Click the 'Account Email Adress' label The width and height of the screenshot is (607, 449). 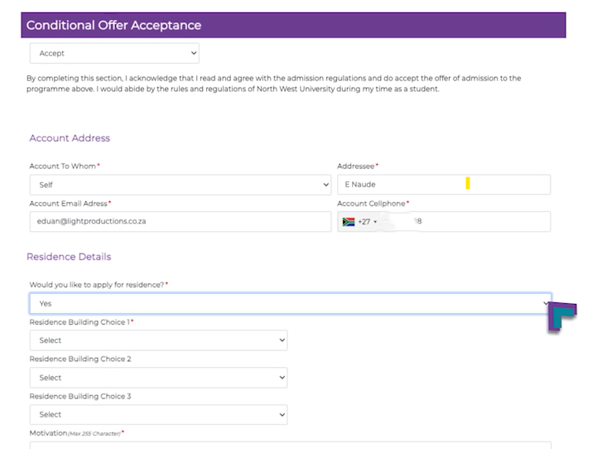pyautogui.click(x=70, y=204)
